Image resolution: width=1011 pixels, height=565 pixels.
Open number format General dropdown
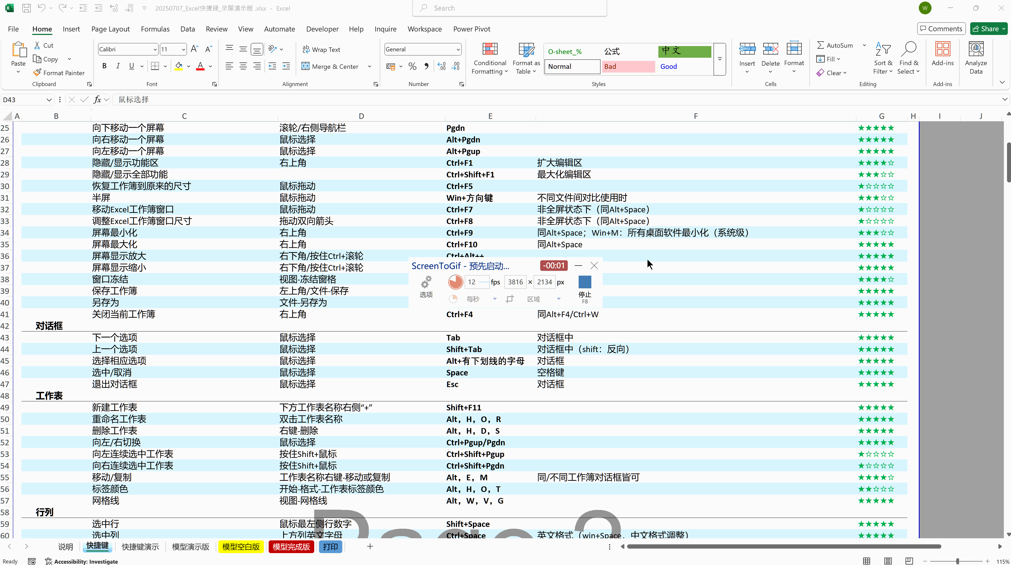pos(458,50)
